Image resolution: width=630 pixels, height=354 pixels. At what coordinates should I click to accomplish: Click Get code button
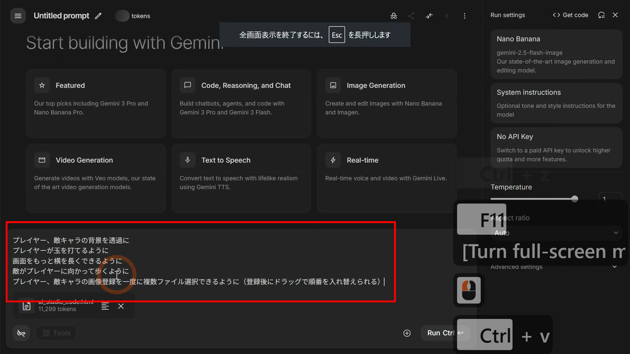point(570,15)
